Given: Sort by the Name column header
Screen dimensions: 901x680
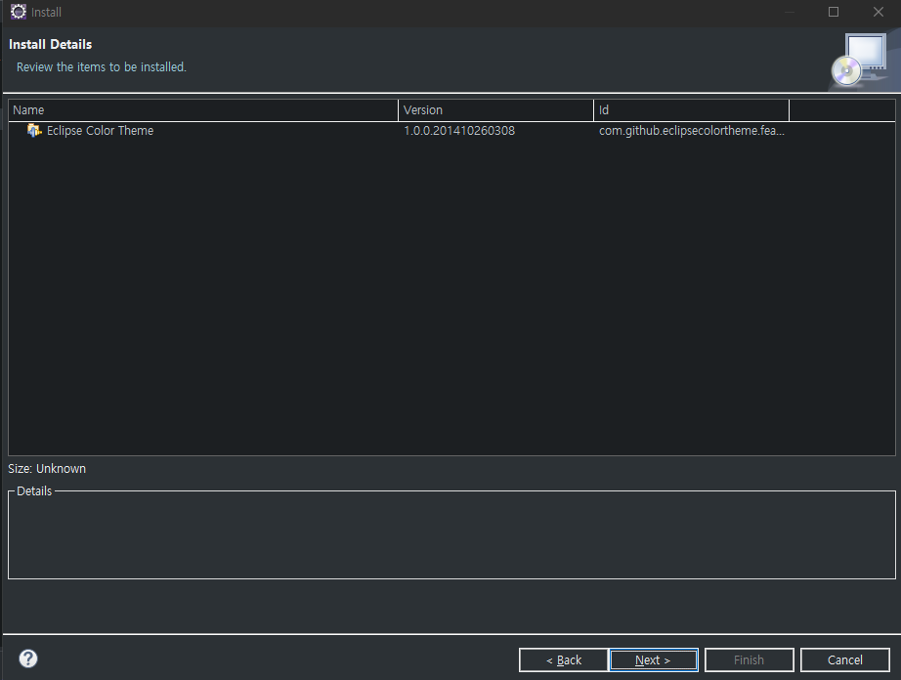Looking at the screenshot, I should (x=203, y=110).
